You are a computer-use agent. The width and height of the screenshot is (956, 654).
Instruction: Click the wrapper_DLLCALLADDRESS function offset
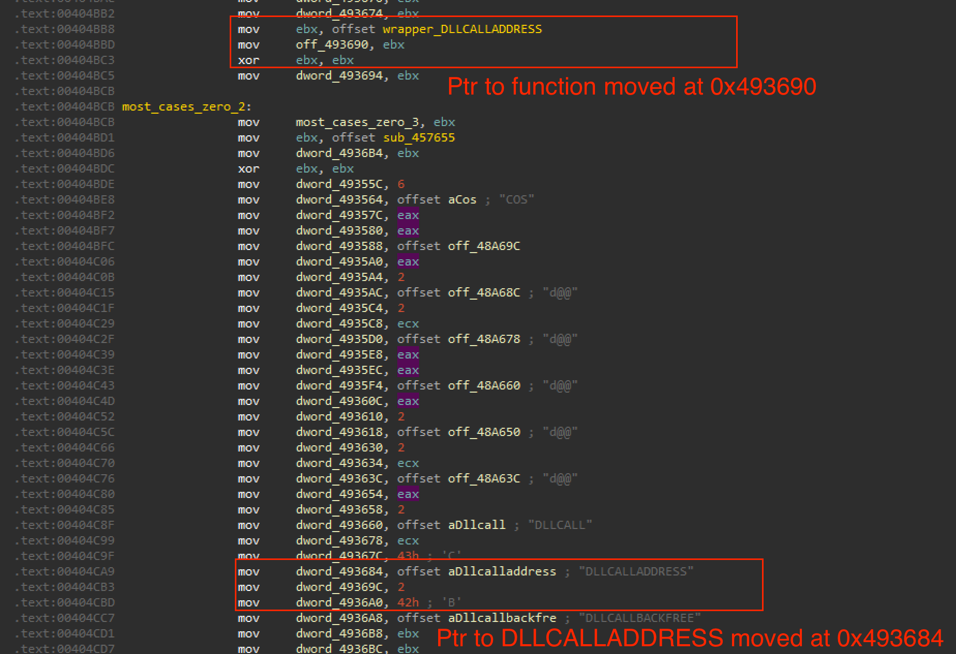click(462, 29)
